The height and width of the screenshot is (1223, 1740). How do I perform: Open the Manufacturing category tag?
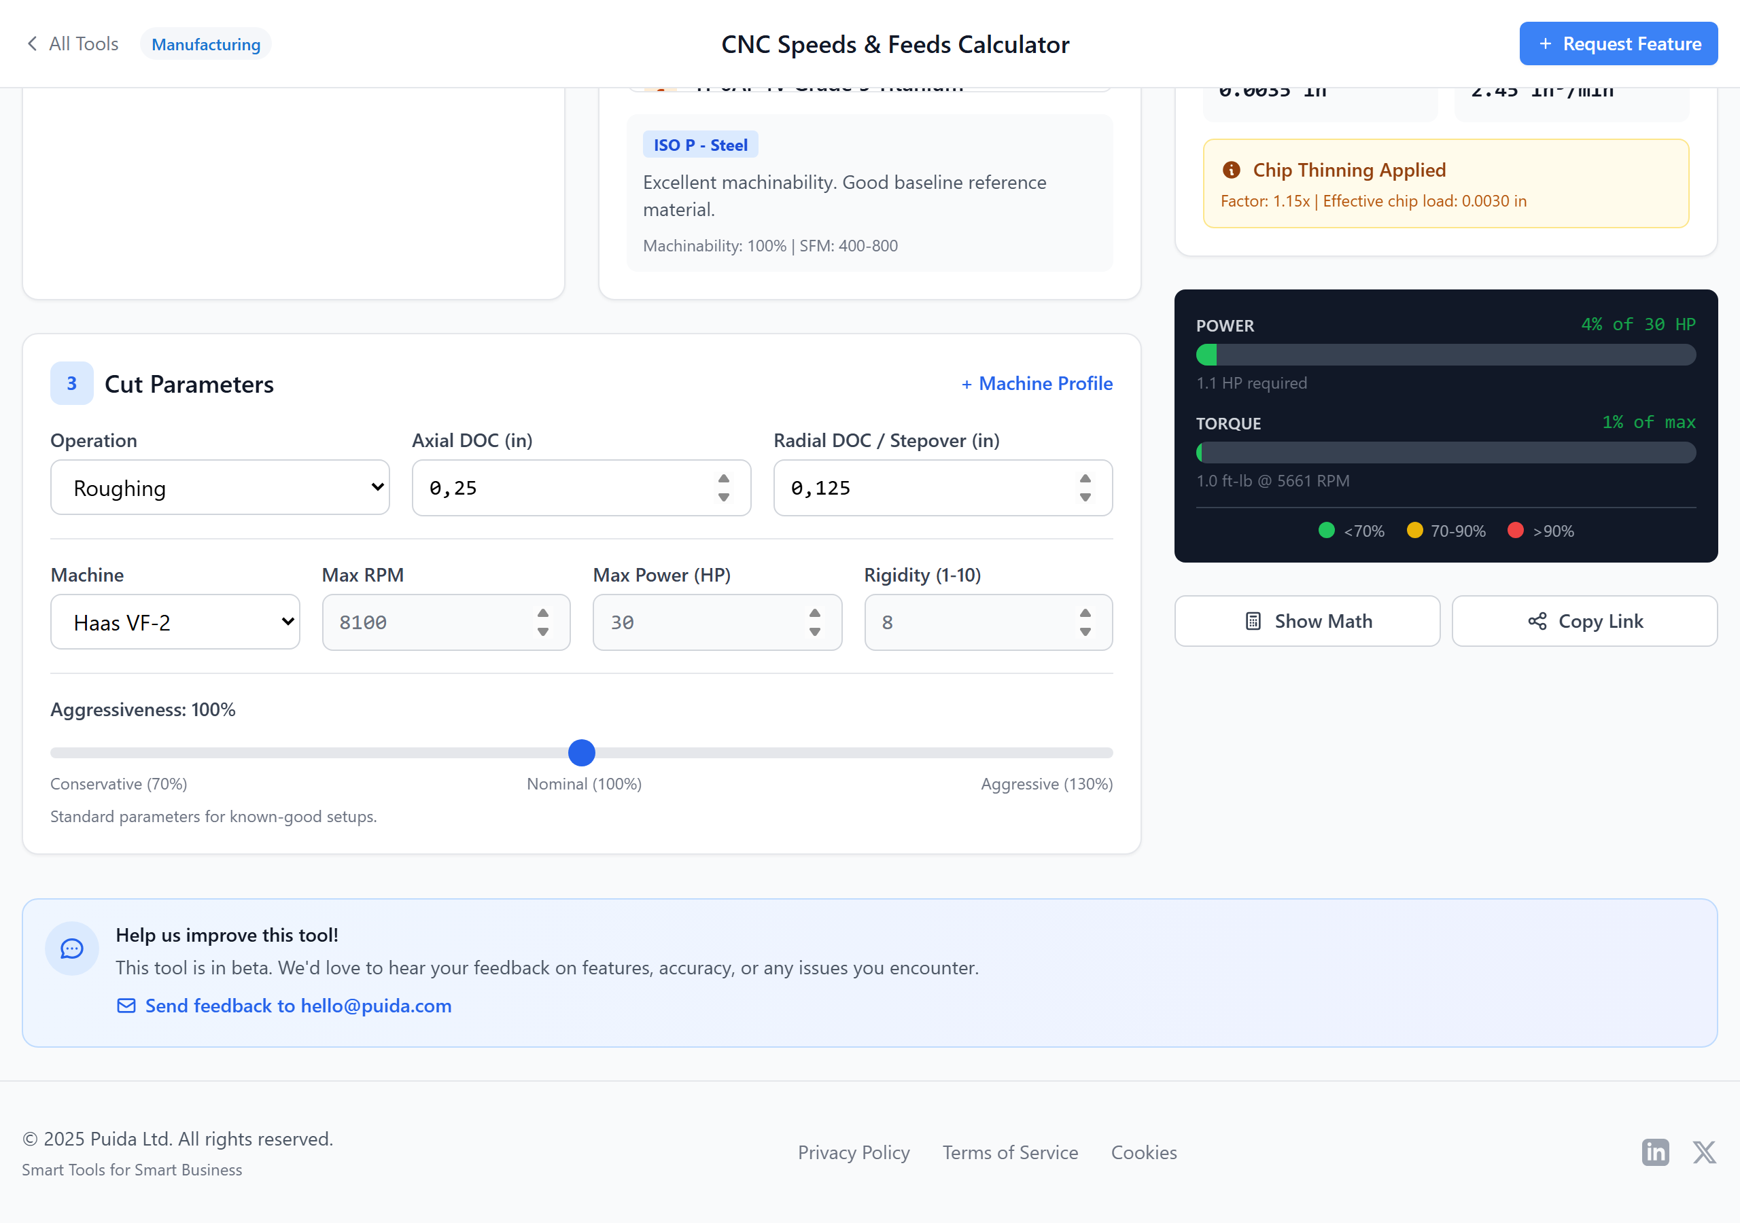[x=206, y=44]
